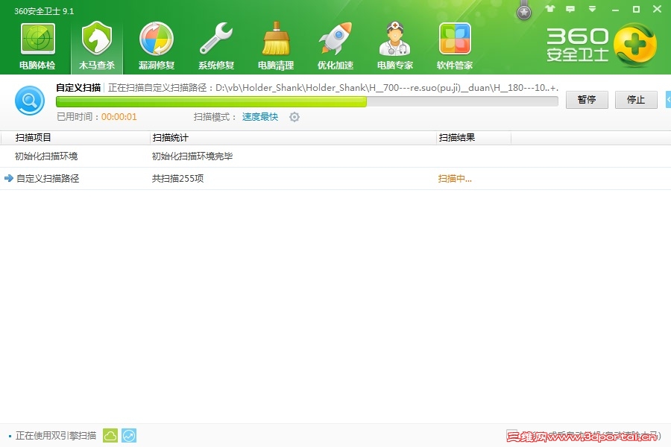Viewport: 671px width, 447px height.
Task: Open the 漏洞修复 vulnerability repair module
Action: click(157, 46)
